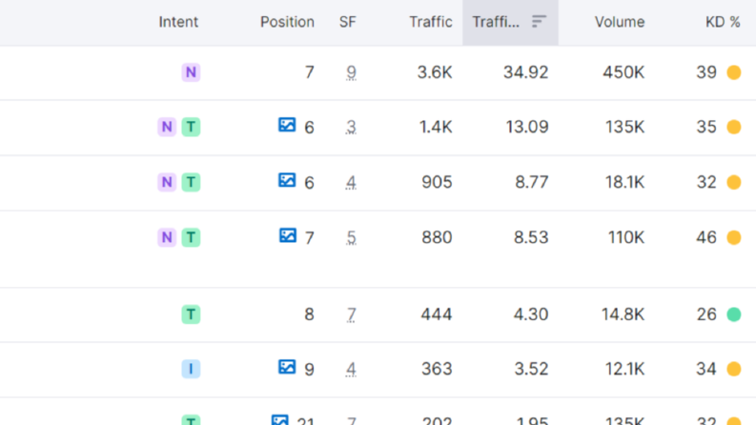Image resolution: width=756 pixels, height=425 pixels.
Task: Click the image SERP icon beside position 9
Action: pyautogui.click(x=287, y=367)
